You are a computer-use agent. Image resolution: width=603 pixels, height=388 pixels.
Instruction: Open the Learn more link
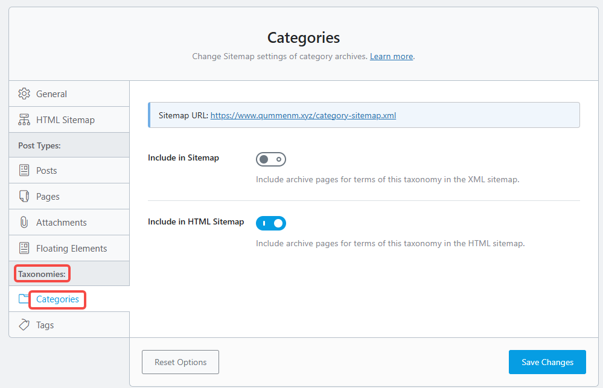pos(391,56)
